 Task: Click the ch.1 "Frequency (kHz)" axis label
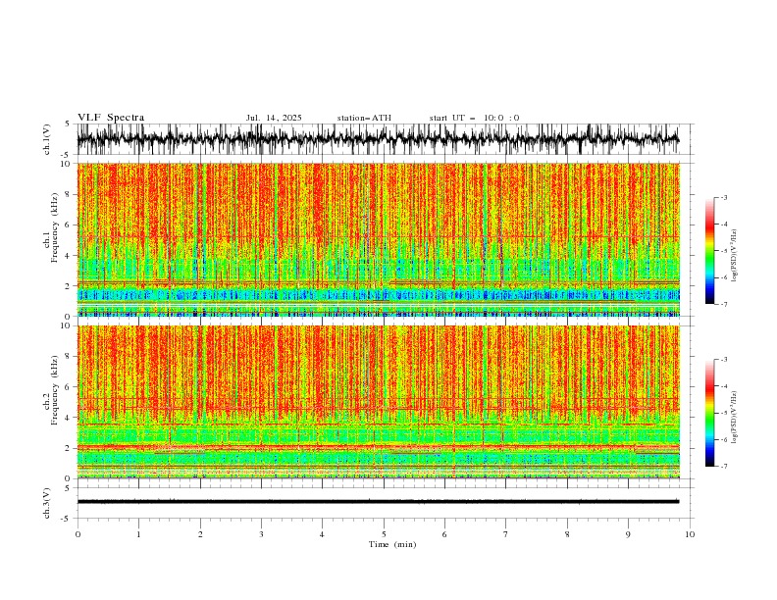point(54,227)
